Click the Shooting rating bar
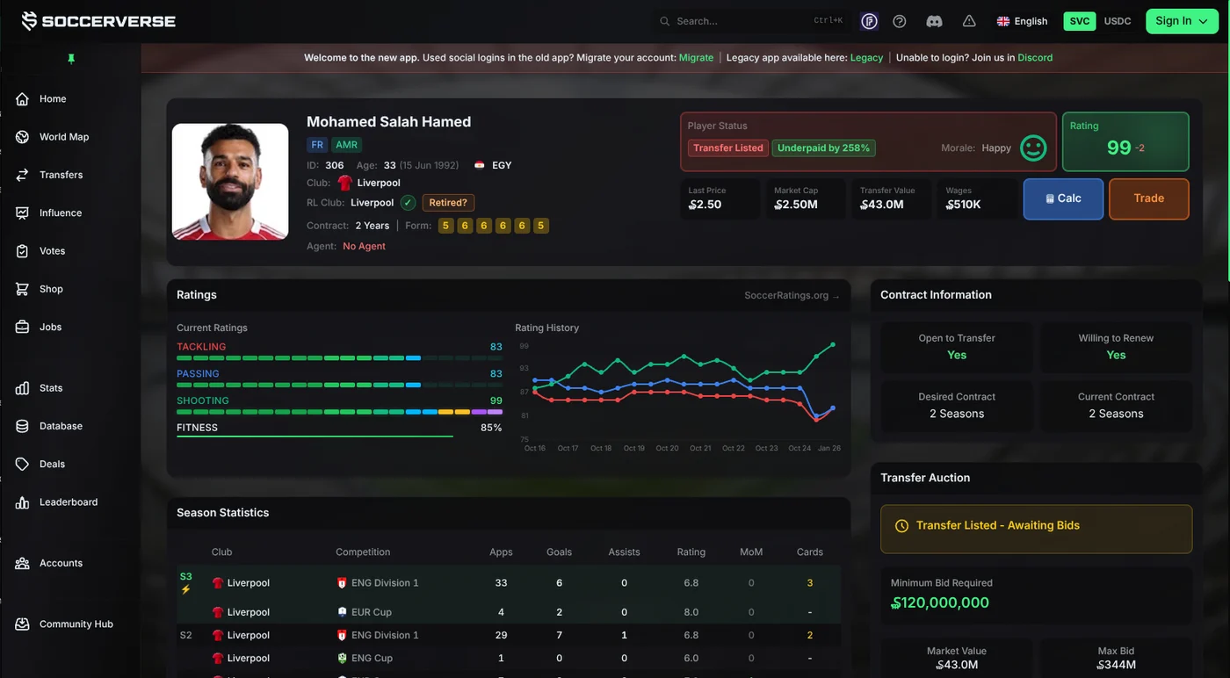Image resolution: width=1230 pixels, height=678 pixels. pyautogui.click(x=339, y=412)
